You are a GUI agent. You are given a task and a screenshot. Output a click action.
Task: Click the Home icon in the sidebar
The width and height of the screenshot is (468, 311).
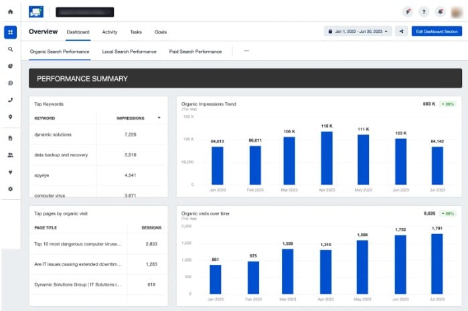click(10, 12)
